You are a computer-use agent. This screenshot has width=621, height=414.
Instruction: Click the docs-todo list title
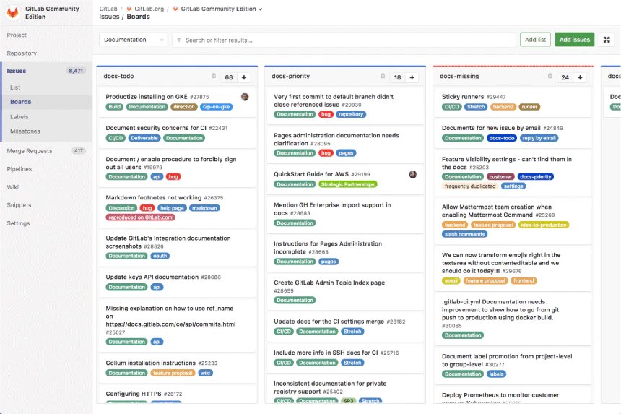(x=119, y=76)
